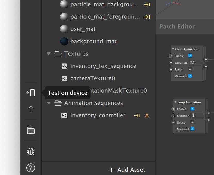
Task: Select the dark background_mat material sphere
Action: point(64,41)
